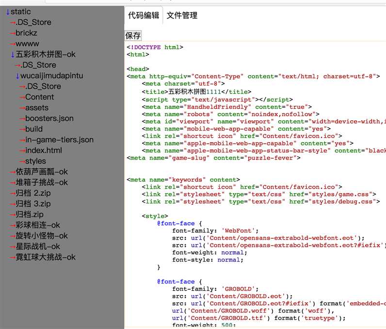Open the build folder in tree
386x329 pixels.
pyautogui.click(x=34, y=129)
